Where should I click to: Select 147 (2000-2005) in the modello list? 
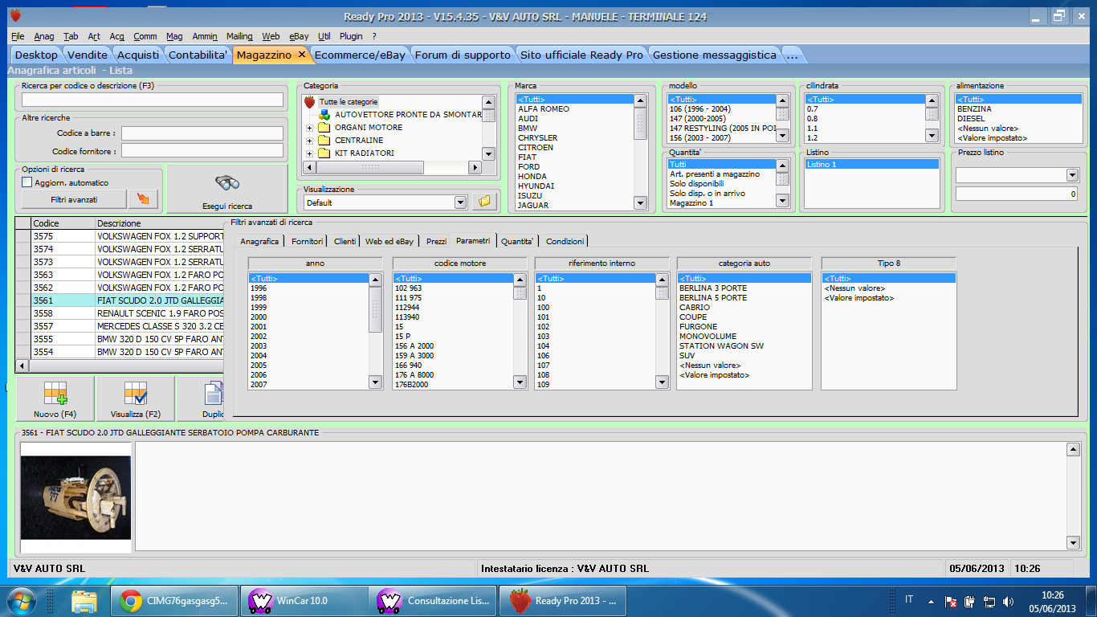coord(722,119)
